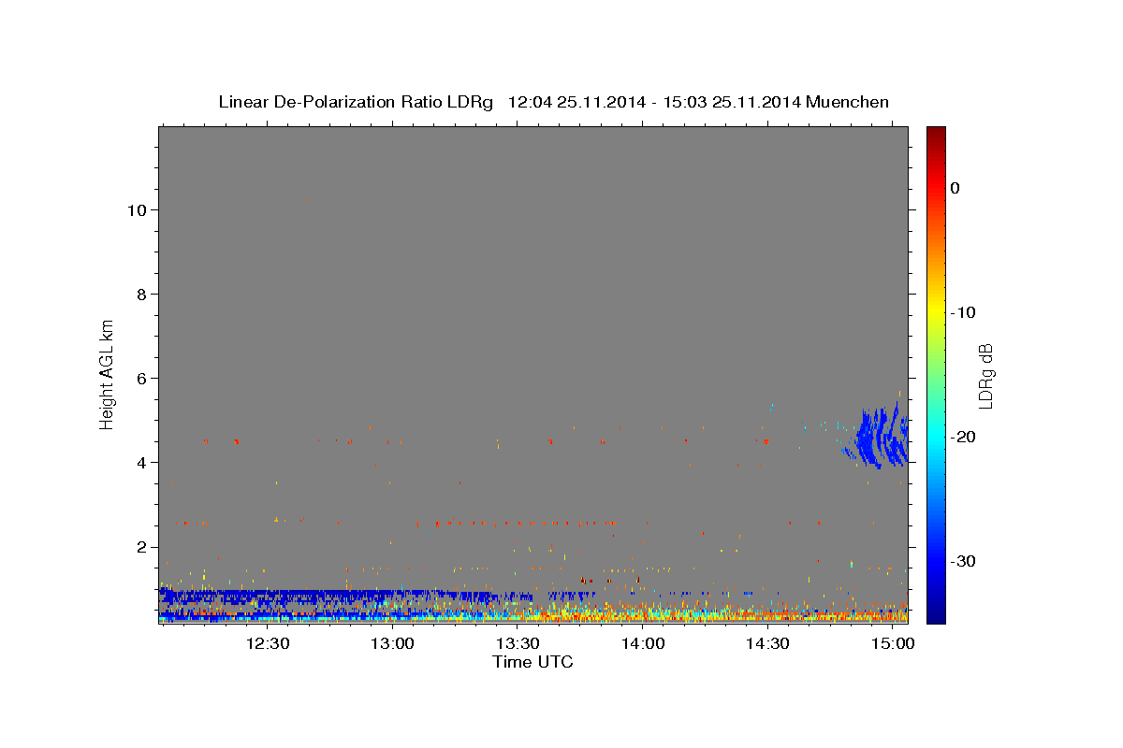The image size is (1123, 748).
Task: Click the colorbar label -30
Action: click(x=964, y=561)
